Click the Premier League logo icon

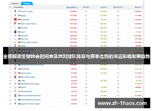tap(15, 11)
